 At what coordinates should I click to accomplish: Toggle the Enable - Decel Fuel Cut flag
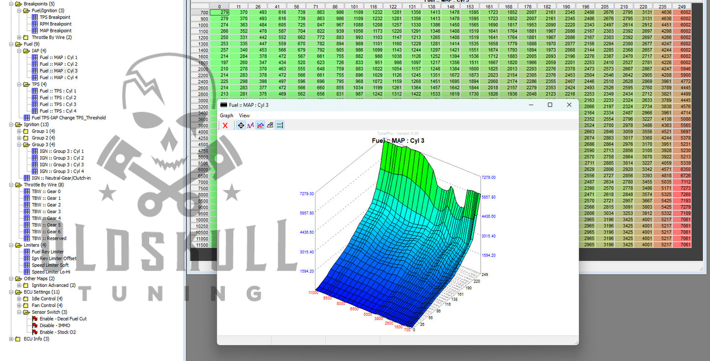[x=35, y=319]
